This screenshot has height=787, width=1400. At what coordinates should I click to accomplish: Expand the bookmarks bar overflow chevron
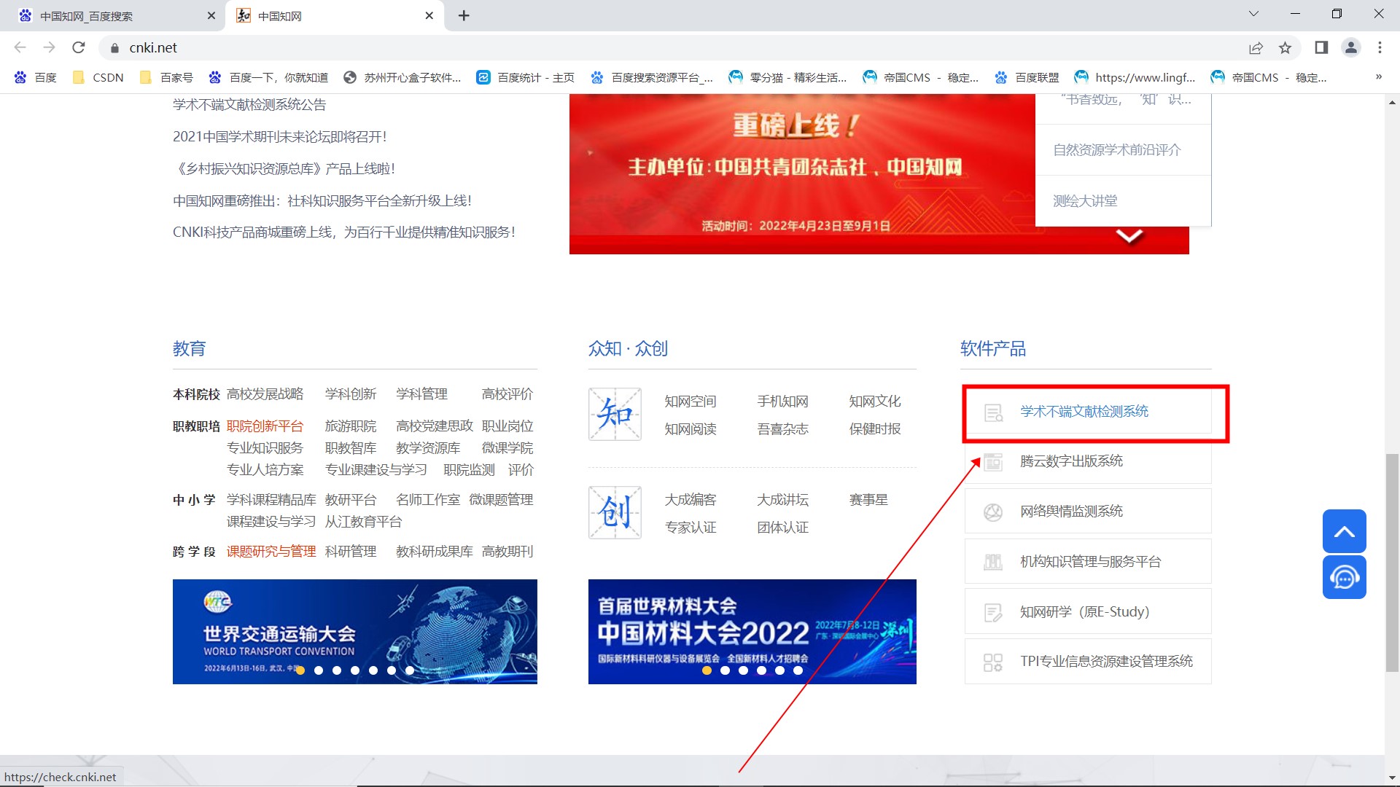1378,77
